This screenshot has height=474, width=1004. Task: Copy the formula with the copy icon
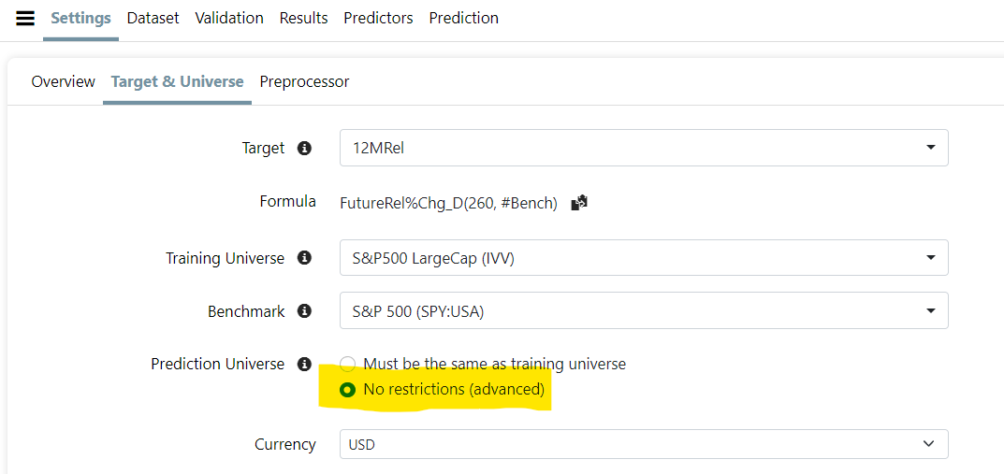pyautogui.click(x=579, y=202)
